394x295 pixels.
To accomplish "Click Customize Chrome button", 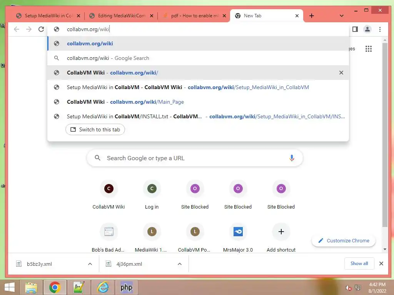I will tap(344, 240).
